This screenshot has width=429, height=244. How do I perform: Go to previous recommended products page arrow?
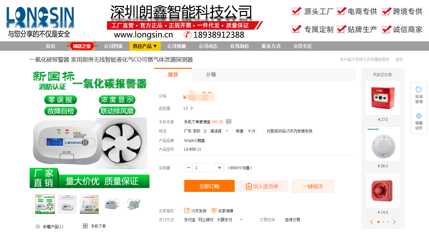tap(372, 222)
